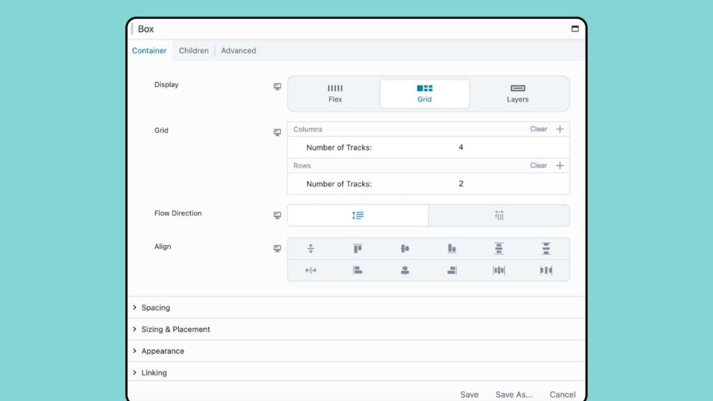Screen dimensions: 713x401
Task: Select the horizontal stretch align icon
Action: 311,270
